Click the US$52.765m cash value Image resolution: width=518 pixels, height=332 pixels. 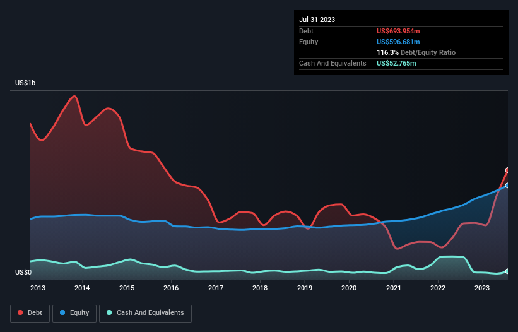coord(396,63)
